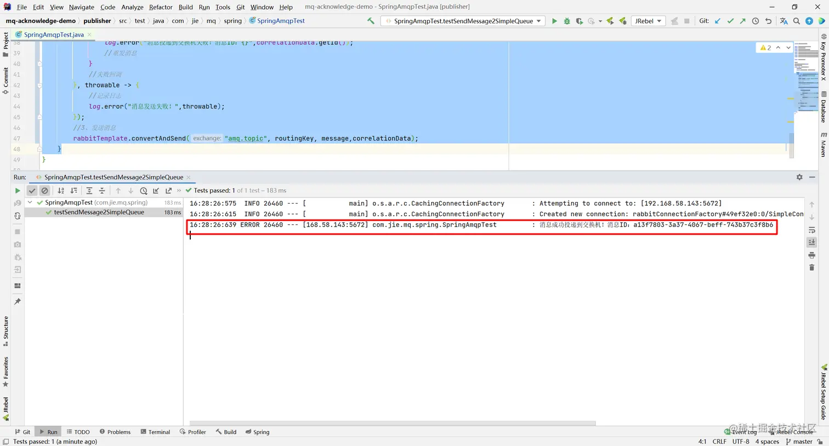
Task: Open layout options in the Run sidebar
Action: pos(18,286)
